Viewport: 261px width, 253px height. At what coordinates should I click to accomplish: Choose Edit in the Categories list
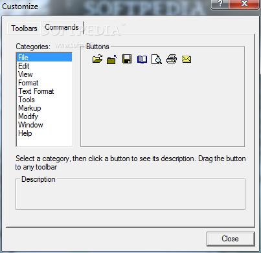pyautogui.click(x=44, y=66)
